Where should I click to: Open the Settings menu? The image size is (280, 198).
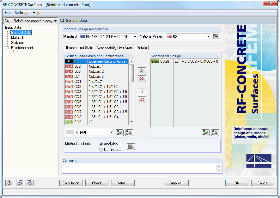pyautogui.click(x=21, y=13)
